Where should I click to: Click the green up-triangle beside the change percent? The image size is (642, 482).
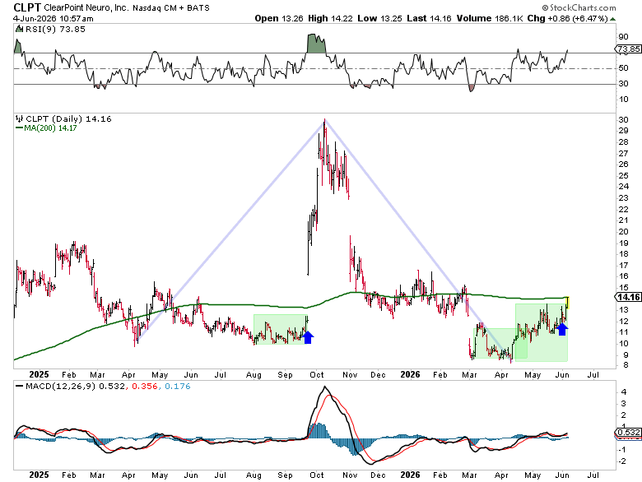[612, 19]
